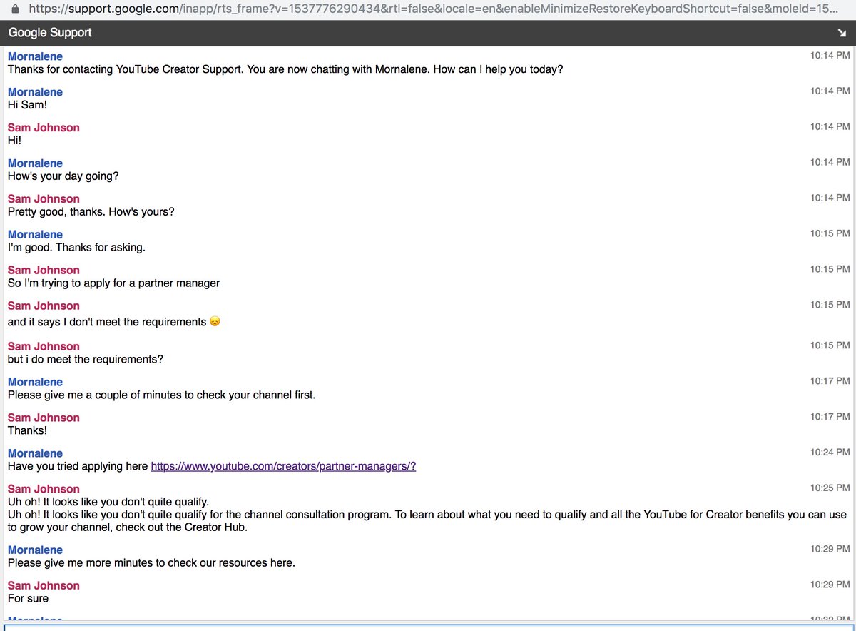Select the 'For sure' message
The height and width of the screenshot is (631, 856).
(28, 599)
